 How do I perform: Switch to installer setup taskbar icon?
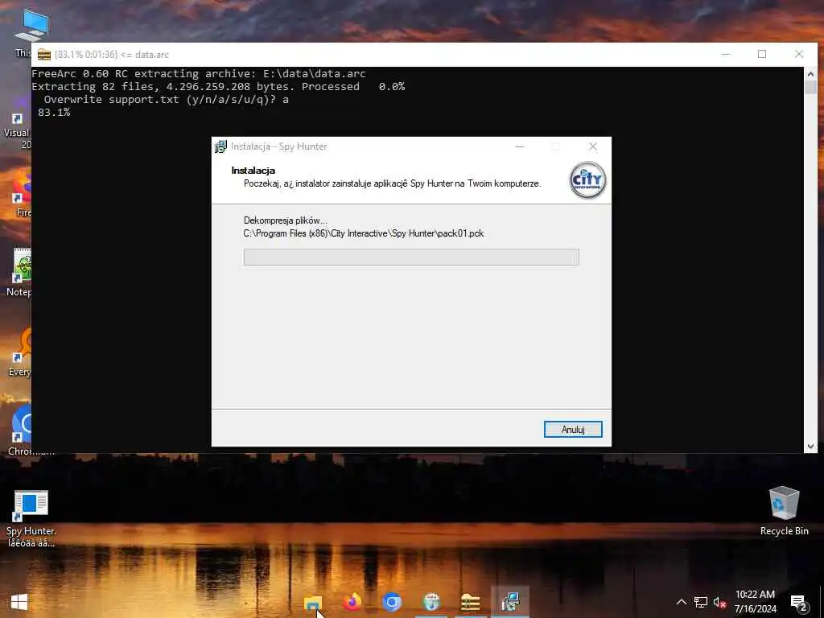[510, 602]
